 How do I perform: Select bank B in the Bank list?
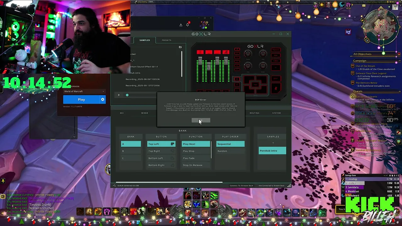pyautogui.click(x=131, y=151)
